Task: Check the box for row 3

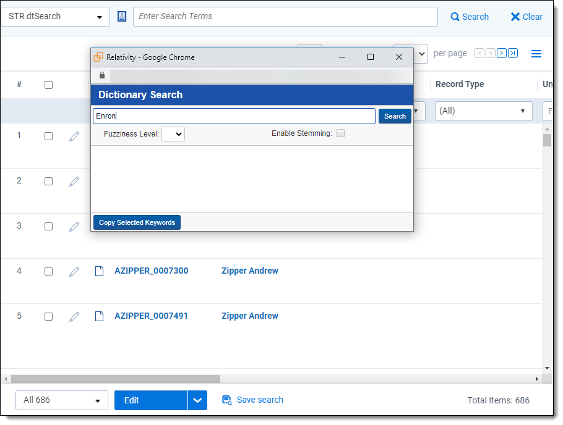Action: pos(48,227)
